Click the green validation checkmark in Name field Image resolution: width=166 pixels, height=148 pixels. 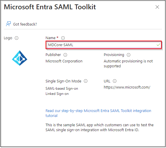point(158,45)
